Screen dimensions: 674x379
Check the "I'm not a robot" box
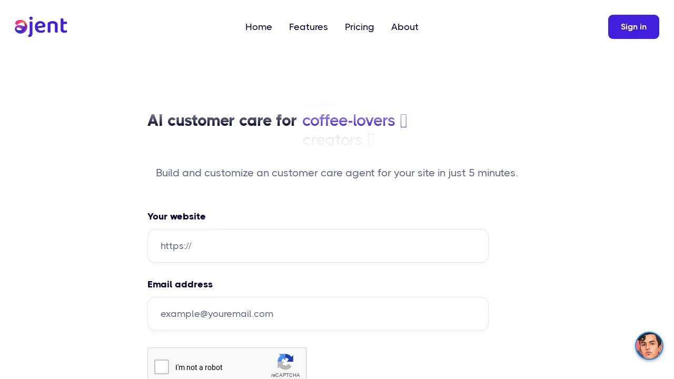coord(162,367)
